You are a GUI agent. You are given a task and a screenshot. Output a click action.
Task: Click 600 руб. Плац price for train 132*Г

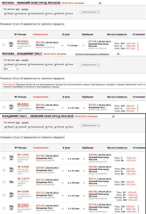131,182
